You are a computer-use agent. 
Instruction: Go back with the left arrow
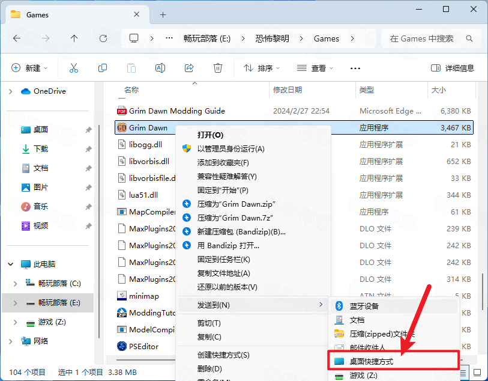click(x=17, y=38)
